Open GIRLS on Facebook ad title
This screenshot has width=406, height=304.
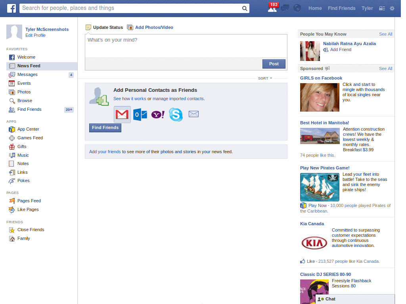click(321, 78)
